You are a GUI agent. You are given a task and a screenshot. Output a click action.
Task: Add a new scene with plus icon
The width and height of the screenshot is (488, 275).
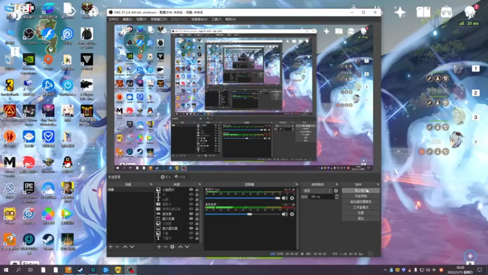click(x=110, y=247)
